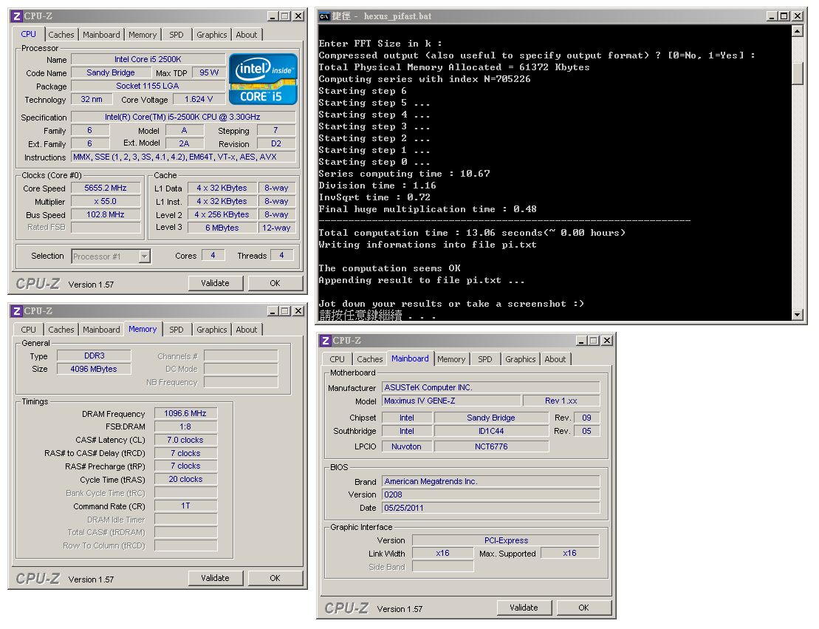Click the BIOS Date '05/25/2011'
Screen dimensions: 819x629
coord(491,509)
